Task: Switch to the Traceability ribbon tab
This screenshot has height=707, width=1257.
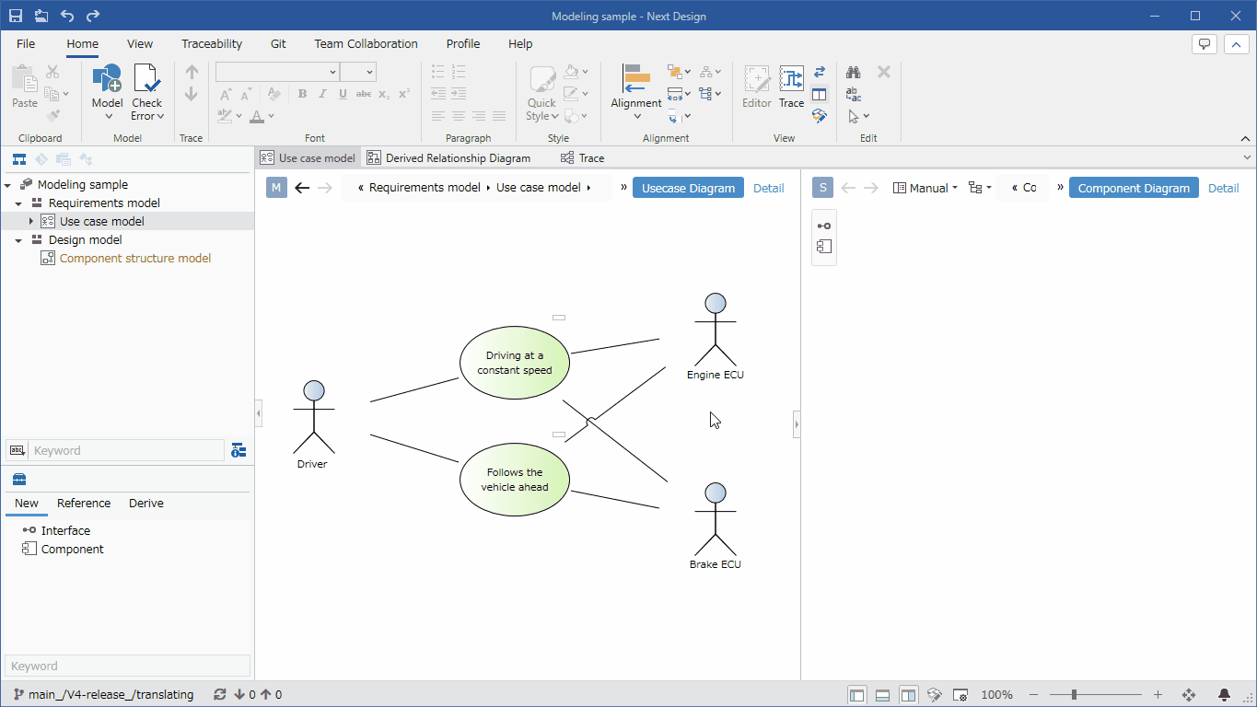Action: (212, 43)
